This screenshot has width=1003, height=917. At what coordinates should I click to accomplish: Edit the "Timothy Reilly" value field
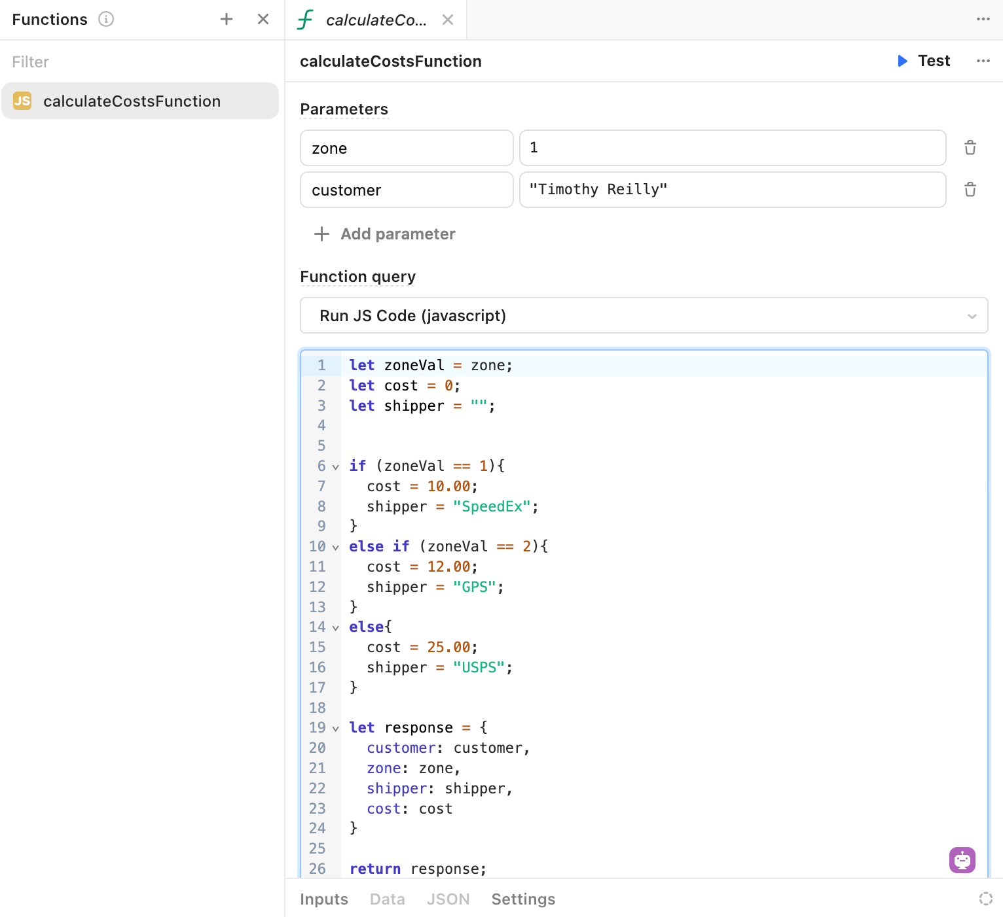pos(733,190)
